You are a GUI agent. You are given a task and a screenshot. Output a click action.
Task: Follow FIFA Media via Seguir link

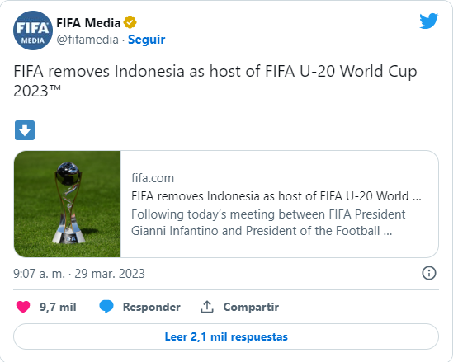147,40
